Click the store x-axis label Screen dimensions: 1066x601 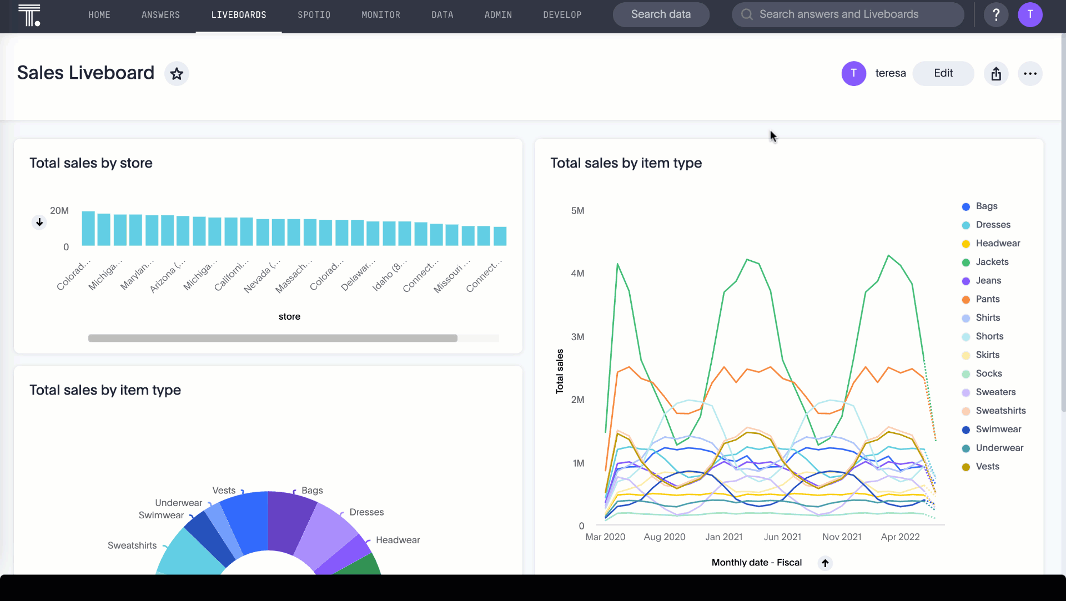[289, 316]
